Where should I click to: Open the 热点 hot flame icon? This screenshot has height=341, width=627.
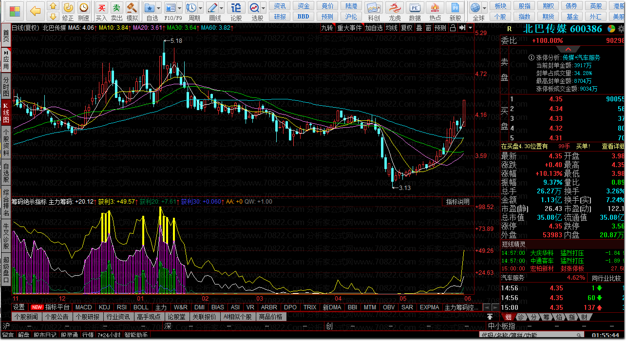(x=436, y=8)
